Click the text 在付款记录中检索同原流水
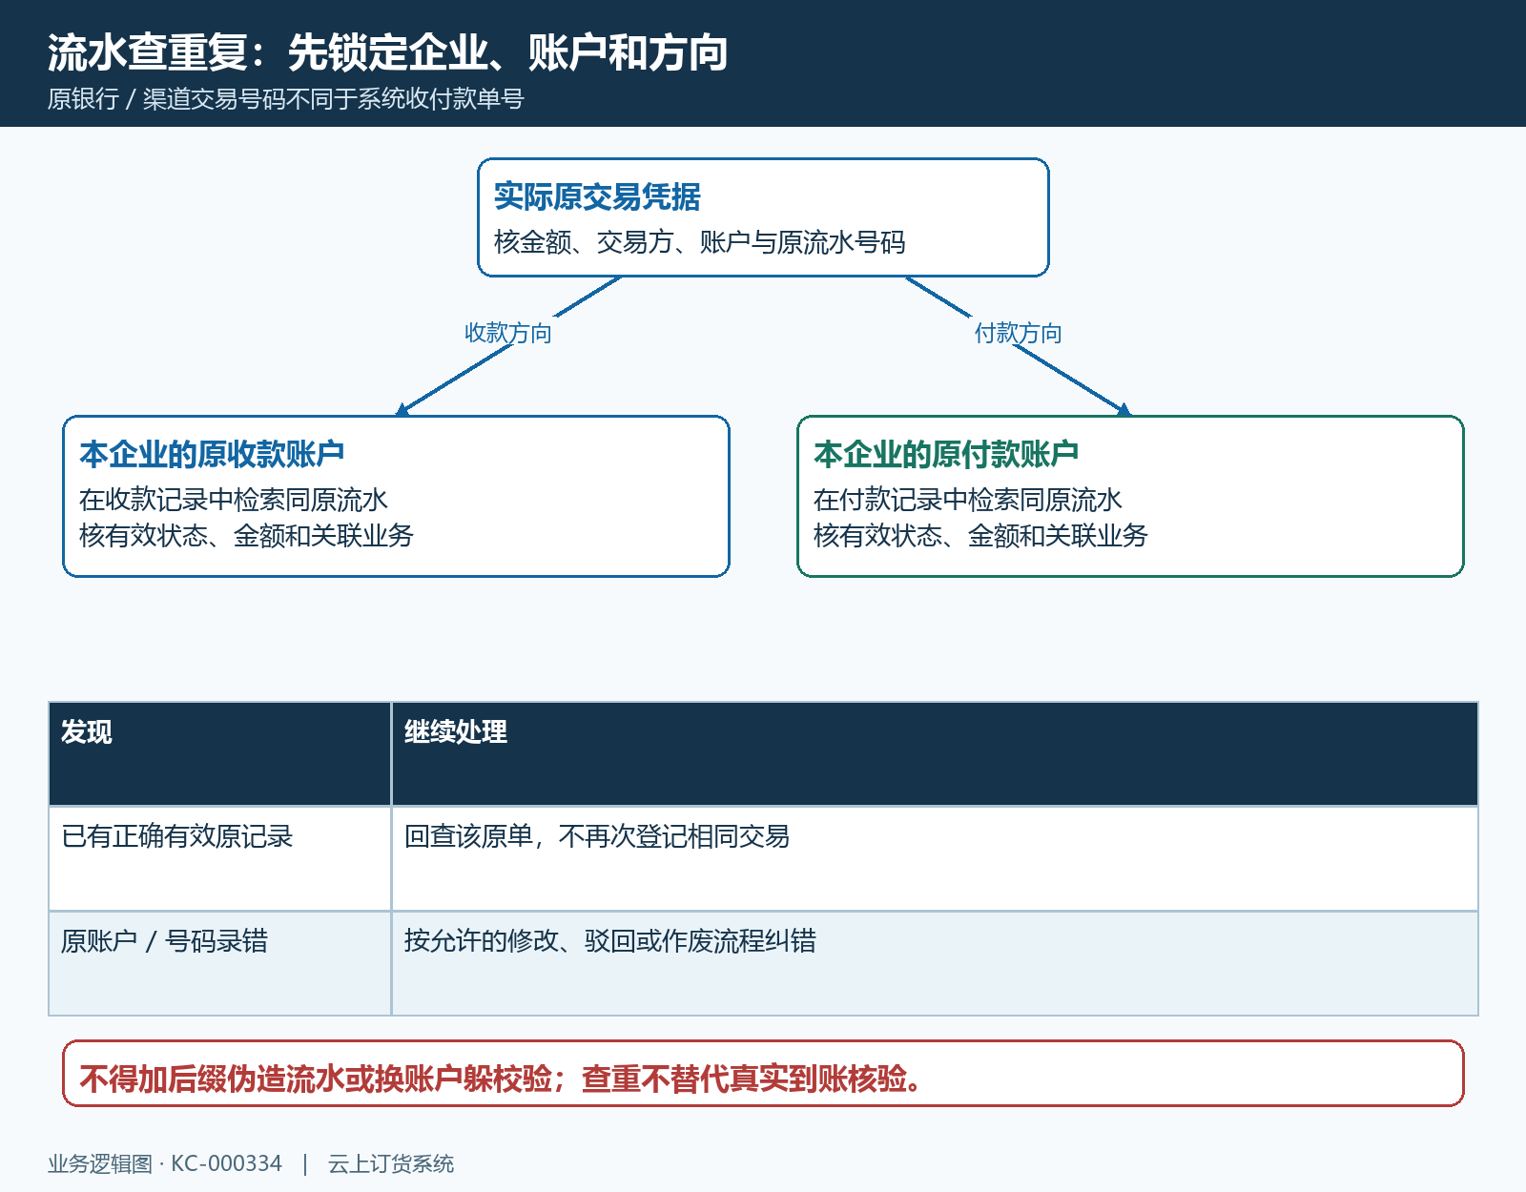This screenshot has height=1192, width=1526. pos(968,500)
